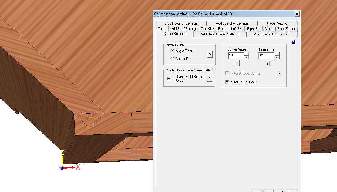337x192 pixels.
Task: Click help button for Left and Right Sides Mitered
Action: pos(210,79)
